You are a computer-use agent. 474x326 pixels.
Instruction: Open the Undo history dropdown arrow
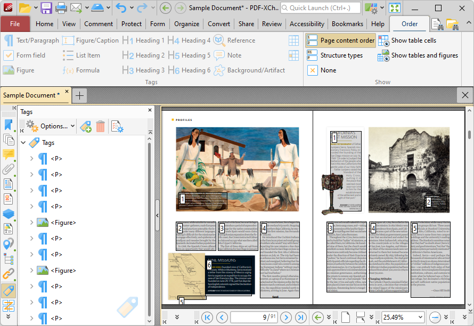click(132, 8)
